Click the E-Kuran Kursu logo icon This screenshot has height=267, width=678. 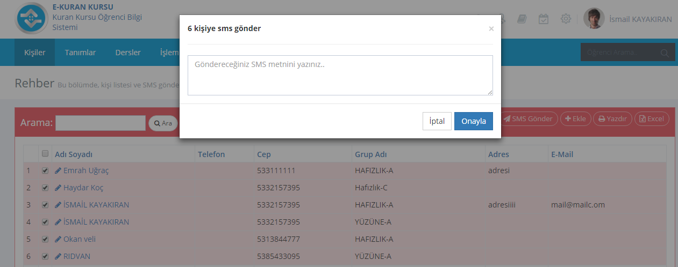click(x=32, y=18)
